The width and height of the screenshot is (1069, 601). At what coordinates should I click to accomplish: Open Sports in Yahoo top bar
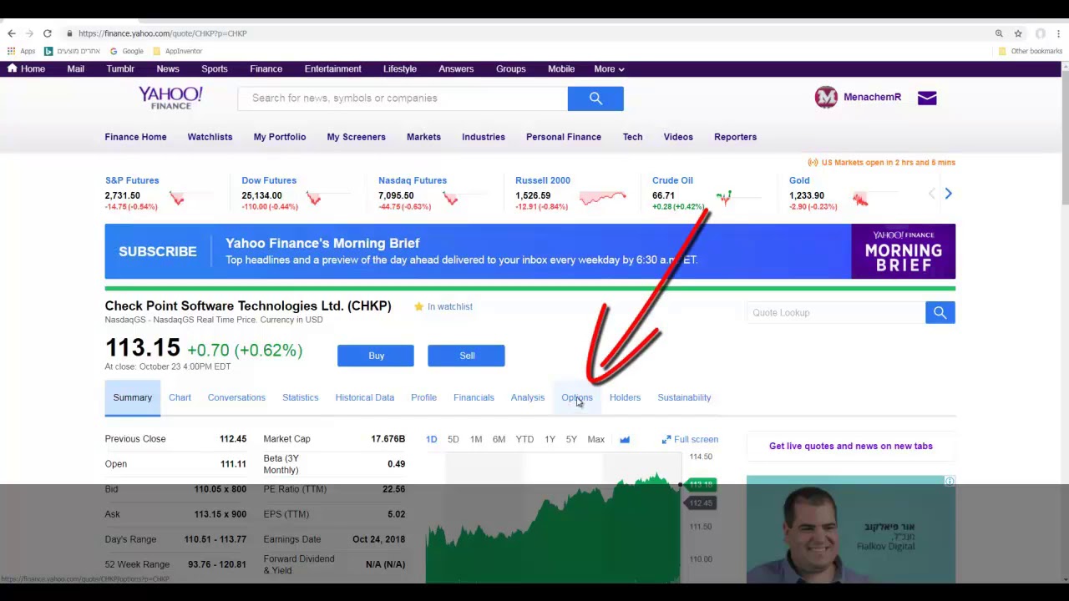(x=214, y=68)
